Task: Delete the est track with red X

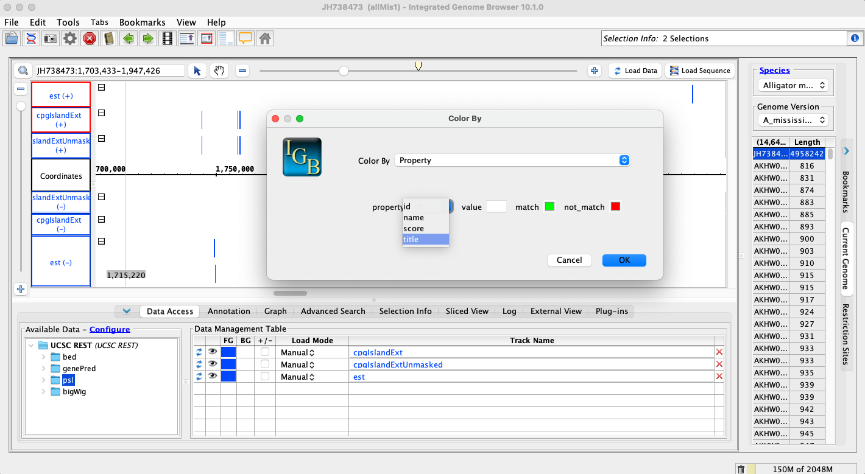Action: pos(719,377)
